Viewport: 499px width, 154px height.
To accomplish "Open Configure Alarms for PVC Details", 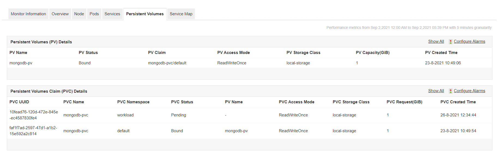I will [x=469, y=91].
